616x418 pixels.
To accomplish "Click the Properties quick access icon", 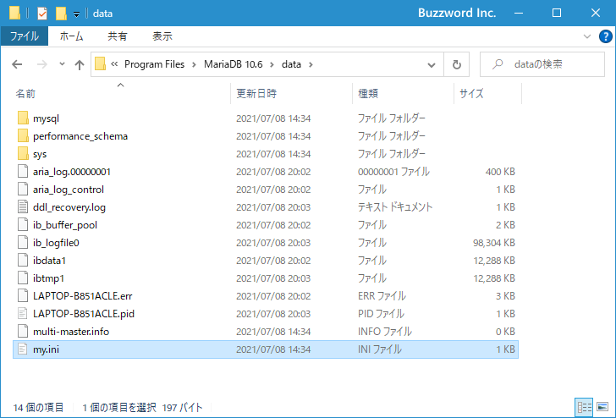I will click(x=42, y=14).
